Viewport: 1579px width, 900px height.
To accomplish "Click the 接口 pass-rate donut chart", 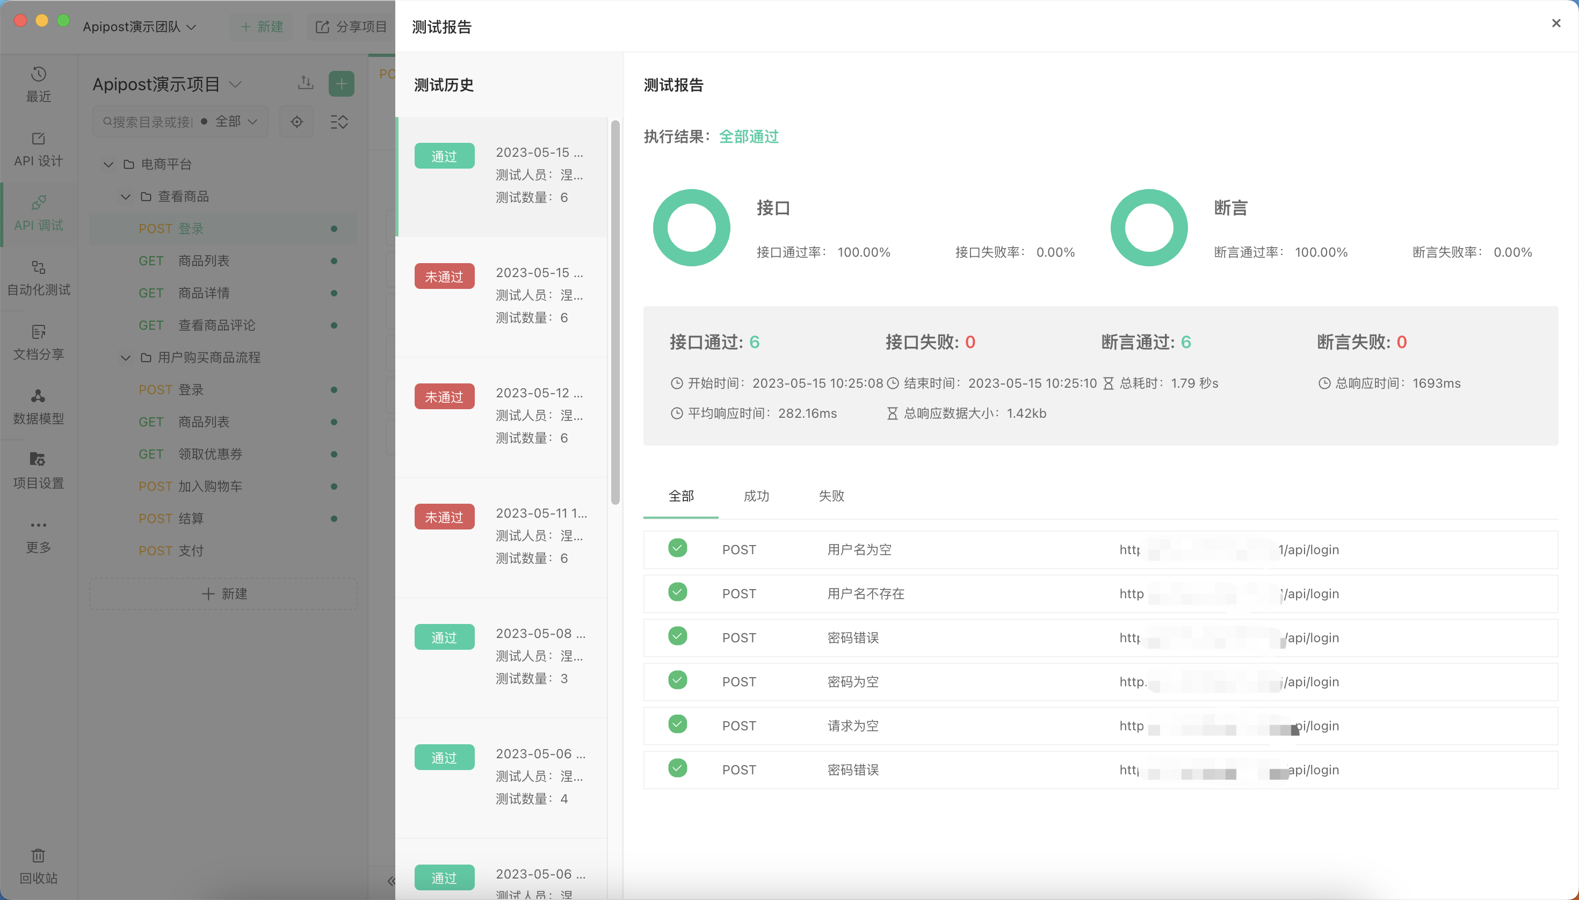I will click(x=691, y=228).
